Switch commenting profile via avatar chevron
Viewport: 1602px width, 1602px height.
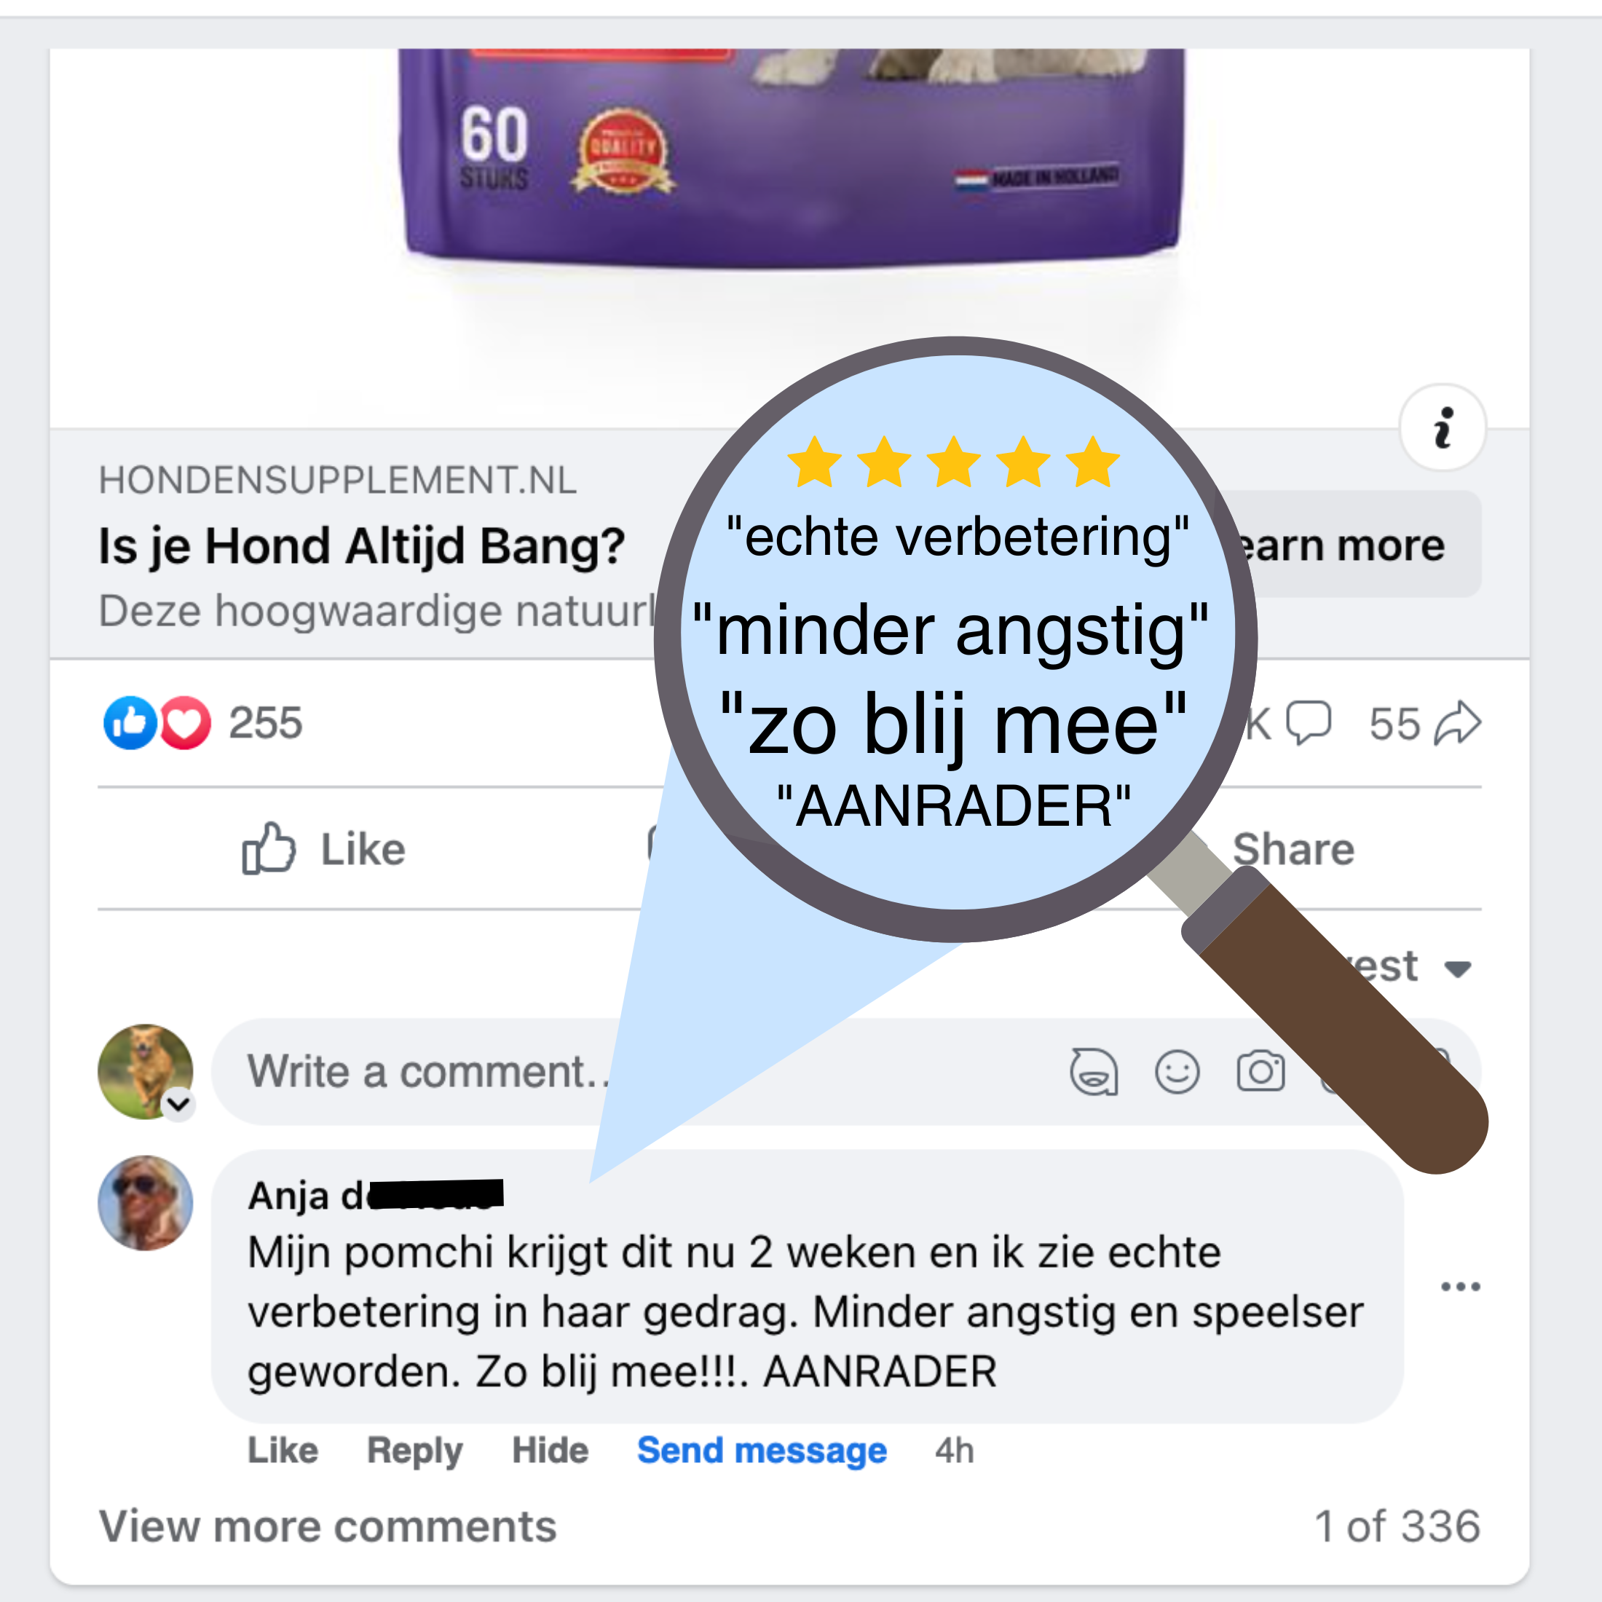(x=178, y=1104)
